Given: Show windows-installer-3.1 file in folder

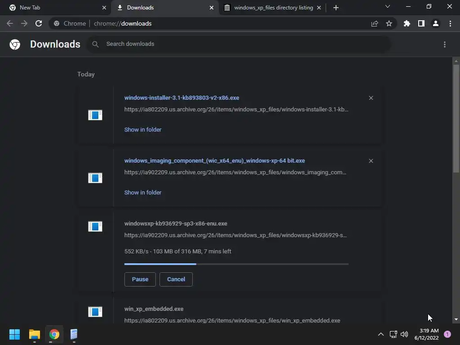Looking at the screenshot, I should 143,130.
